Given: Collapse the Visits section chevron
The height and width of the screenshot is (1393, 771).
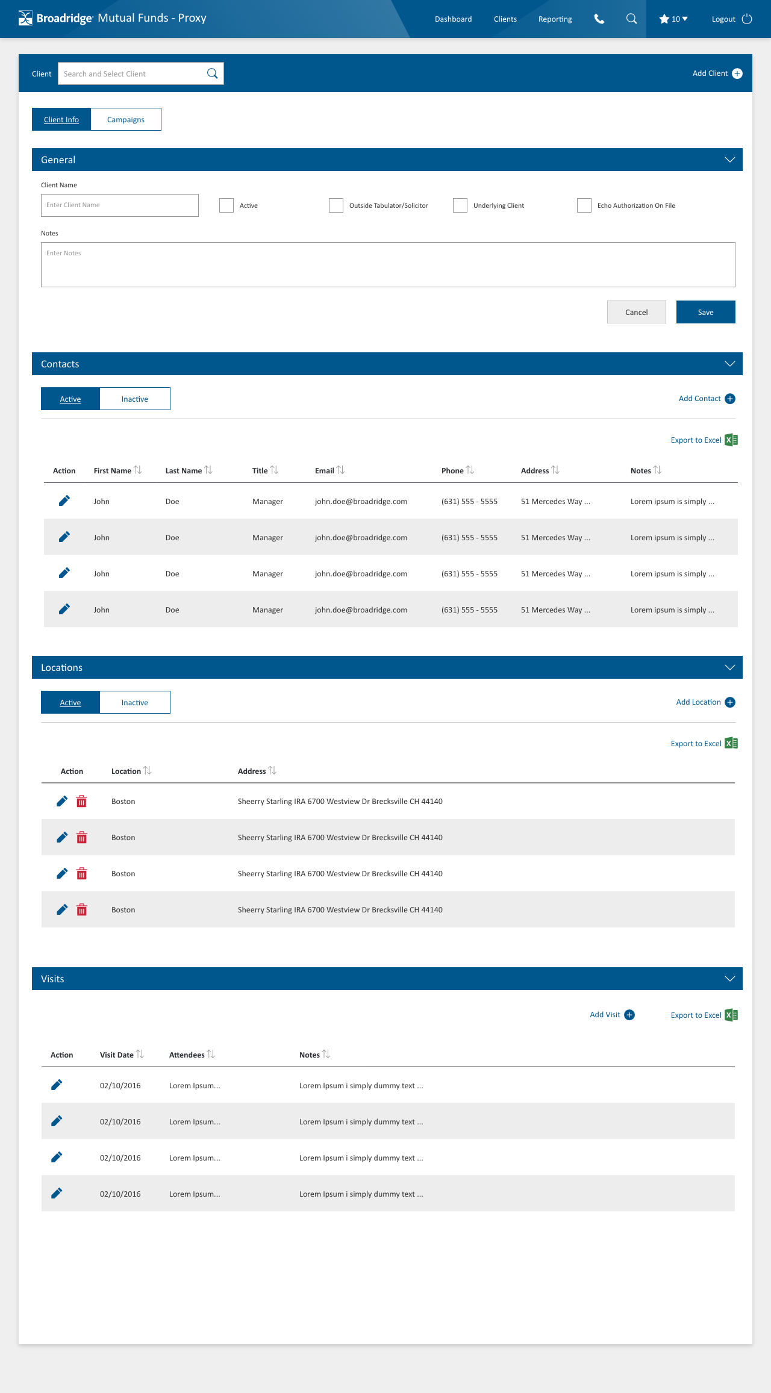Looking at the screenshot, I should point(730,979).
